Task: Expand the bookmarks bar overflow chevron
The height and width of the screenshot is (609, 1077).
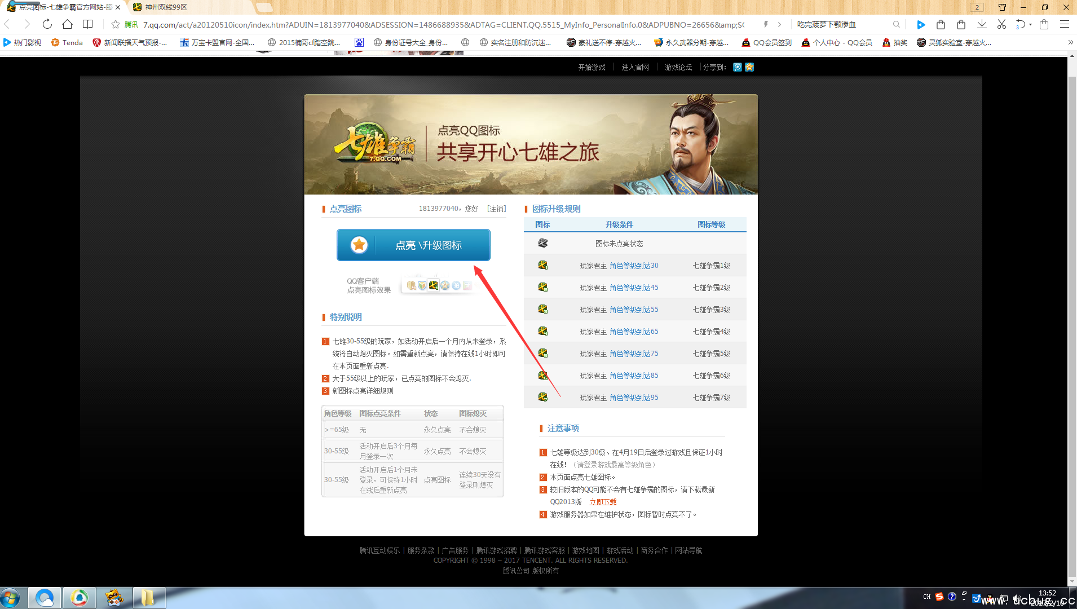Action: (1070, 42)
